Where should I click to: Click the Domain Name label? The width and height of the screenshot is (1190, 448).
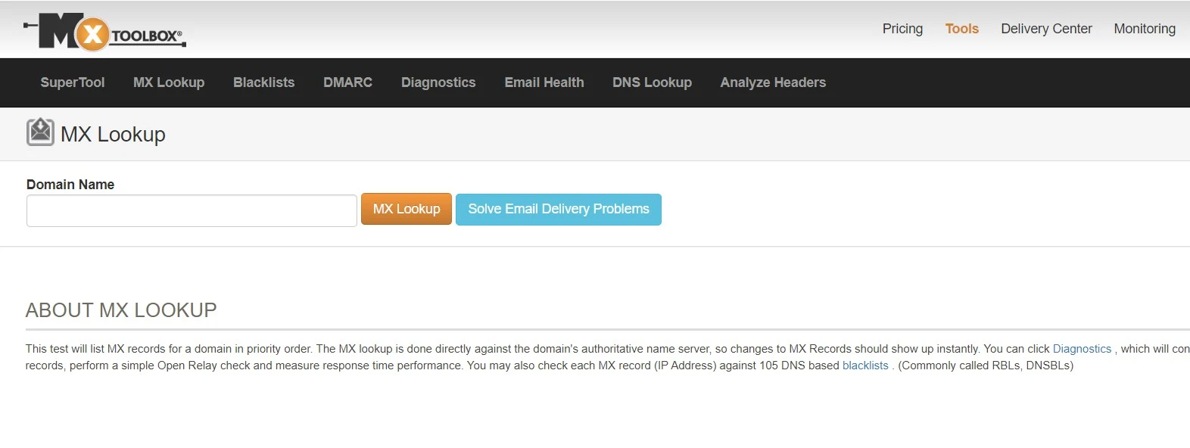pyautogui.click(x=70, y=185)
